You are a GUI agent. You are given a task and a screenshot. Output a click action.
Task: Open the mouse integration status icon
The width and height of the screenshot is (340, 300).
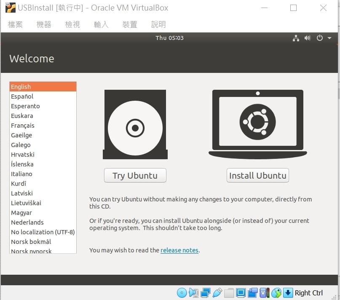pyautogui.click(x=276, y=293)
